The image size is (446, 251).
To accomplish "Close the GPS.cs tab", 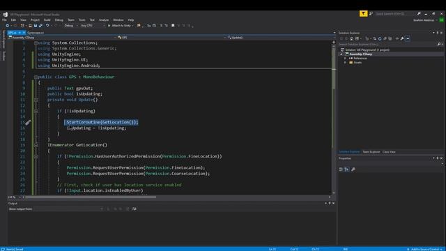I will (24, 33).
